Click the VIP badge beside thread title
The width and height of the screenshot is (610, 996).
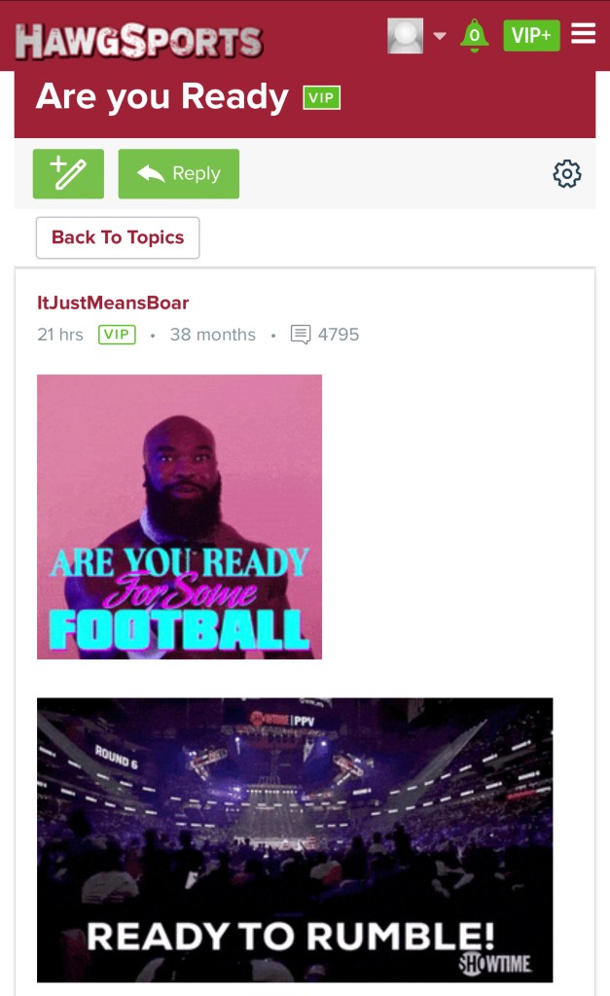321,97
